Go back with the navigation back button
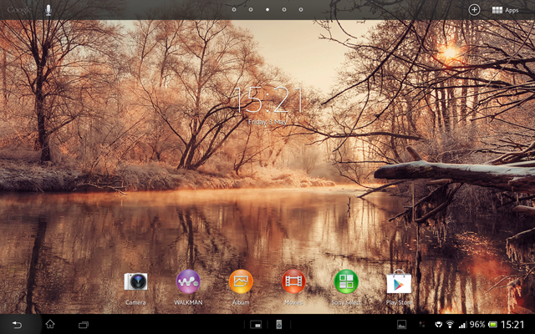The width and height of the screenshot is (535, 334). pyautogui.click(x=17, y=325)
